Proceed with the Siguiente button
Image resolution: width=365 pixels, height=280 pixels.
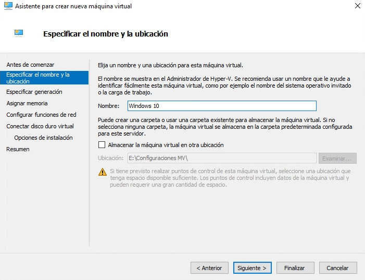252,268
